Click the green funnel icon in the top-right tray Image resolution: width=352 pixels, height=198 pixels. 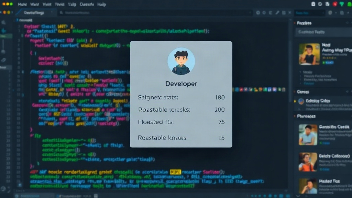tap(342, 4)
